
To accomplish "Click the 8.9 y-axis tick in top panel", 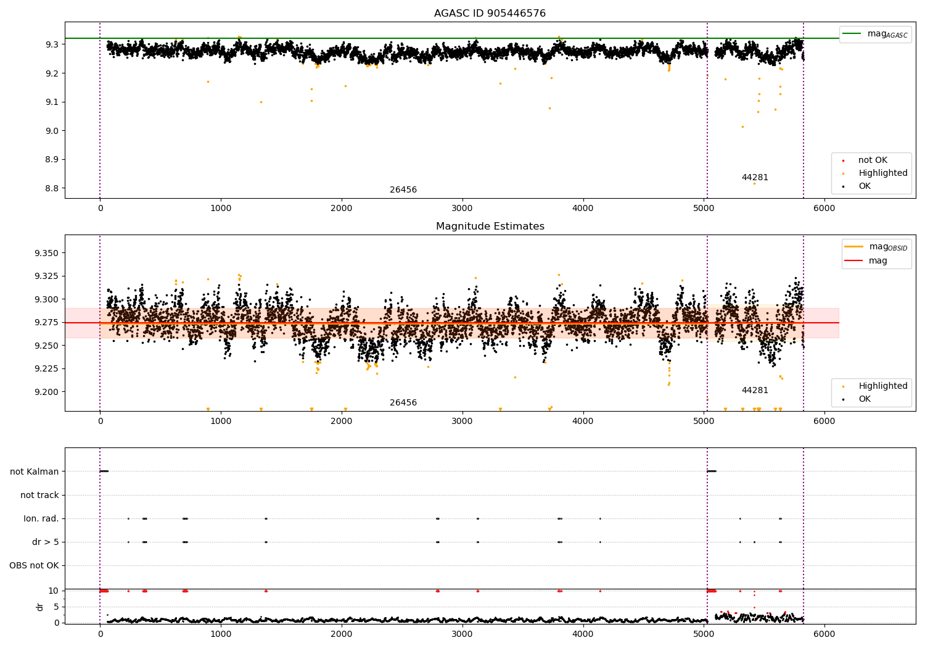I will pos(52,159).
